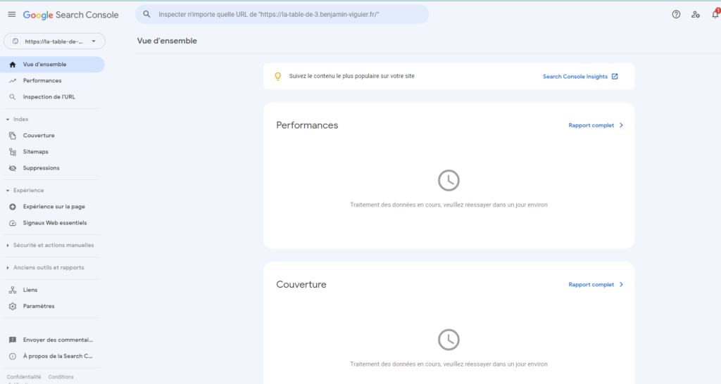Open the Sitemaps page
The image size is (721, 384).
[x=35, y=152]
